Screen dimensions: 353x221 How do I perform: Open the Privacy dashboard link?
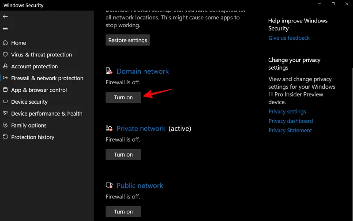(x=291, y=121)
